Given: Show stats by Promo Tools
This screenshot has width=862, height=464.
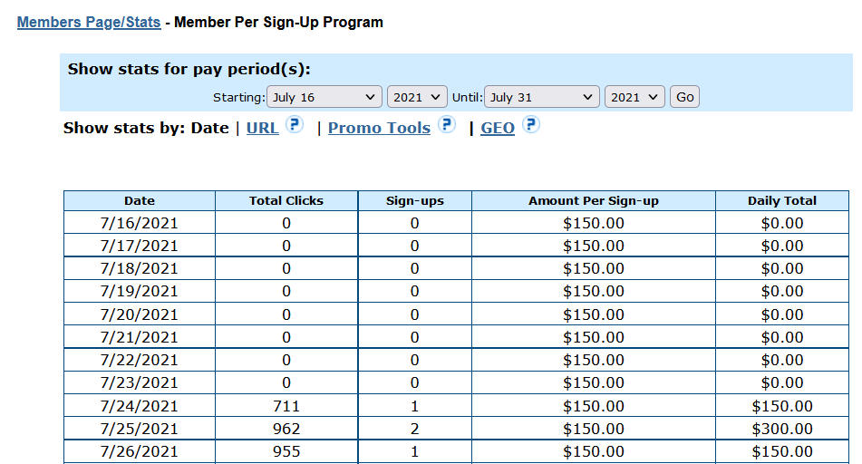Looking at the screenshot, I should pyautogui.click(x=379, y=128).
